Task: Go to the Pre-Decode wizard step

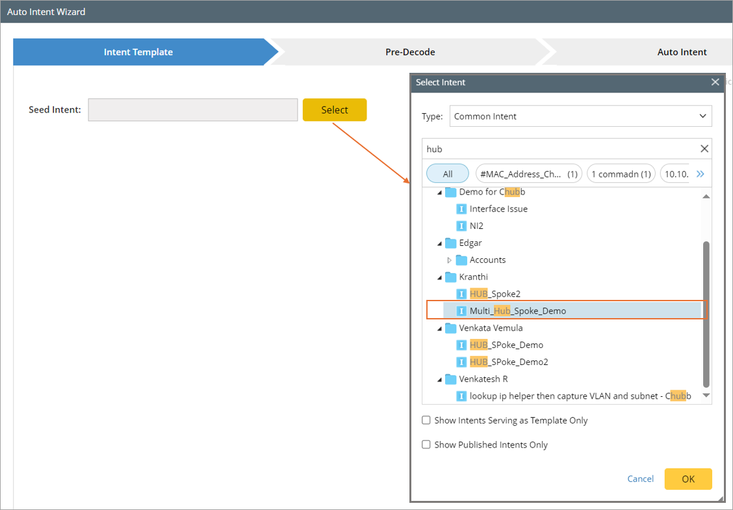Action: point(410,52)
